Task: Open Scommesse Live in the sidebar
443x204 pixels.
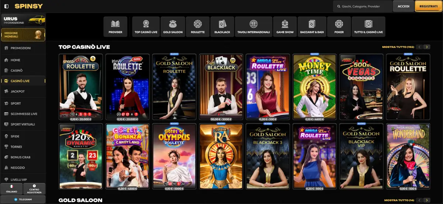Action: tap(23, 114)
